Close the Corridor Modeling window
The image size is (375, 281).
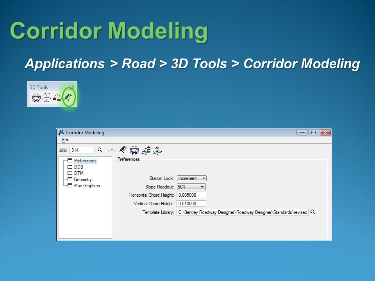click(x=325, y=133)
